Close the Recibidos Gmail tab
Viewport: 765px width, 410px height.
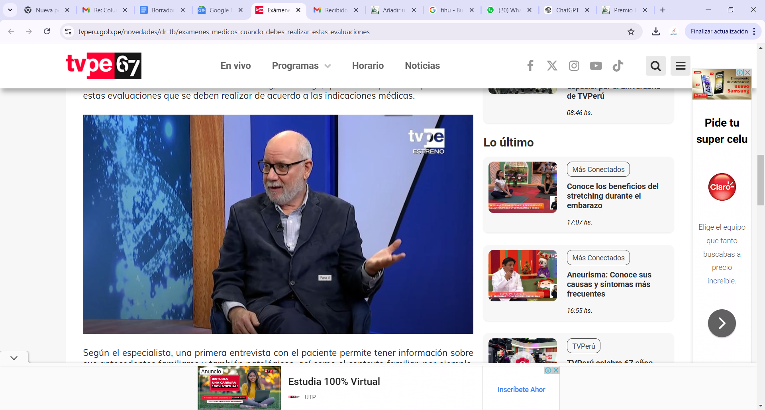356,10
